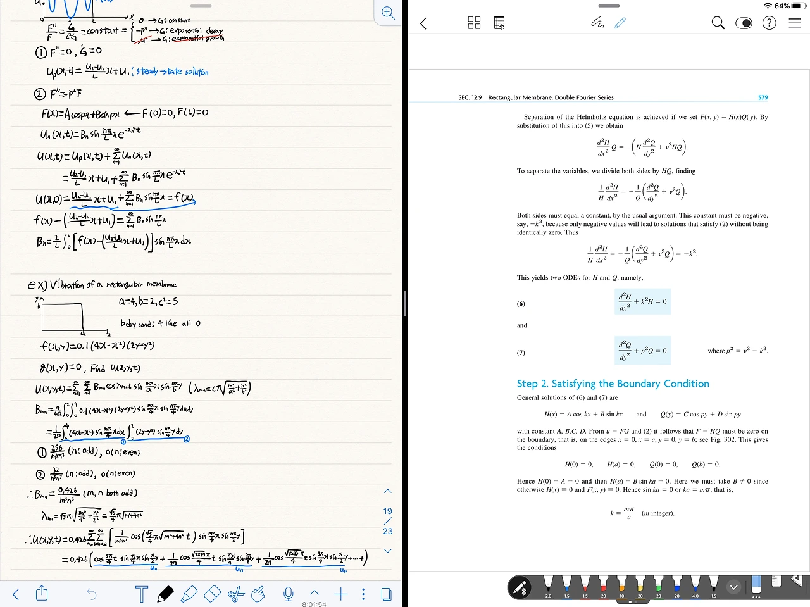Click the recording time 8:01:54

point(315,604)
